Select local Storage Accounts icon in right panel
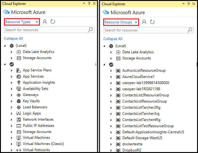Viewport: 198px width, 153px height. [x=118, y=58]
